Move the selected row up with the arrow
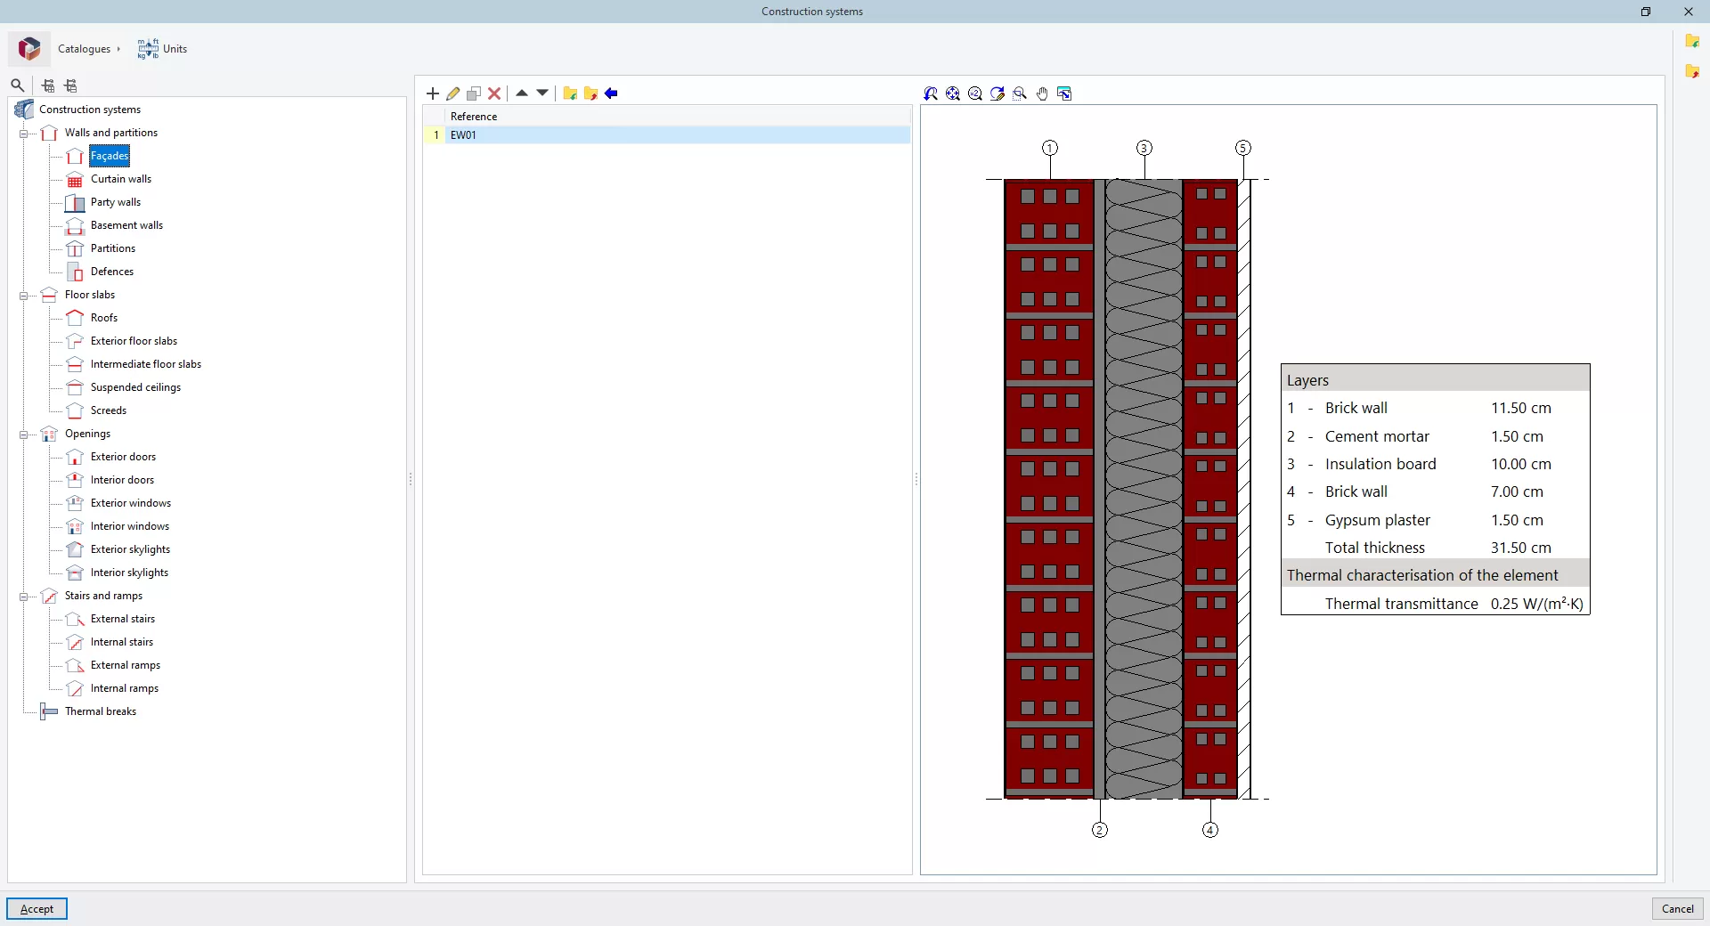1710x926 pixels. tap(522, 93)
